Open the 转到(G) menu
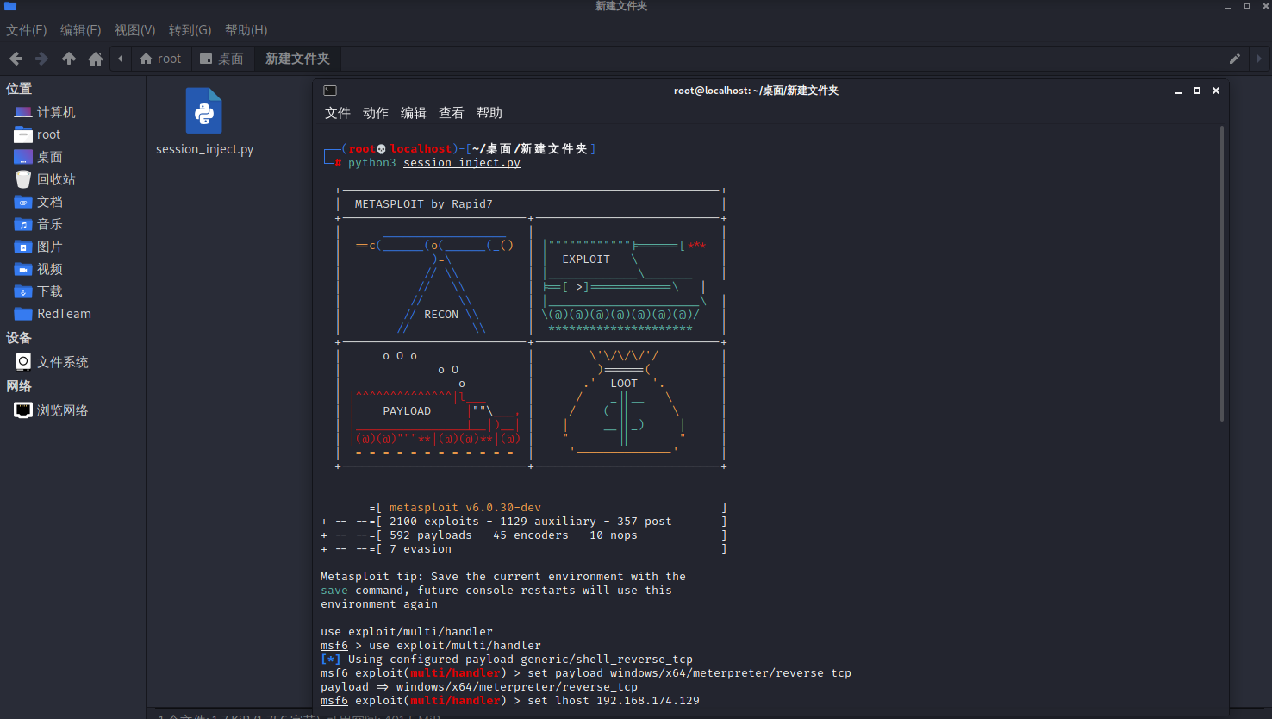The height and width of the screenshot is (719, 1272). click(x=190, y=30)
